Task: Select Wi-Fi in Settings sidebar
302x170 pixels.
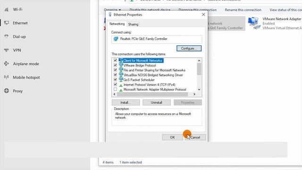Action: (x=18, y=9)
